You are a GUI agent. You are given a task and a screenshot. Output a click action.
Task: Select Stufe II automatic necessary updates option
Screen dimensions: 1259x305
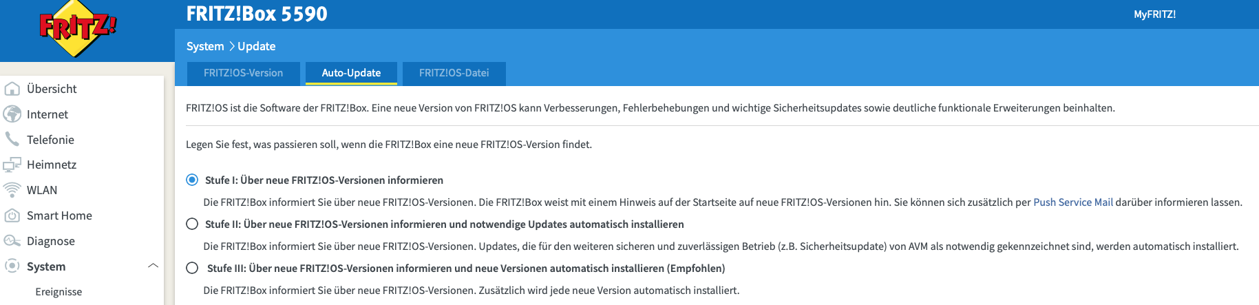pos(192,224)
